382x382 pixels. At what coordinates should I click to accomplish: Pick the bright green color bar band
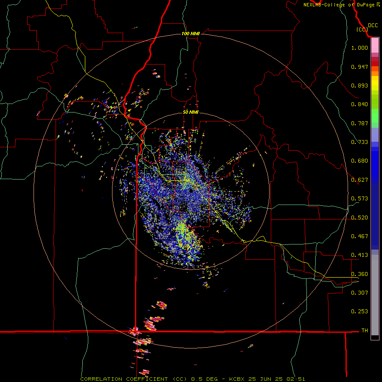click(375, 116)
